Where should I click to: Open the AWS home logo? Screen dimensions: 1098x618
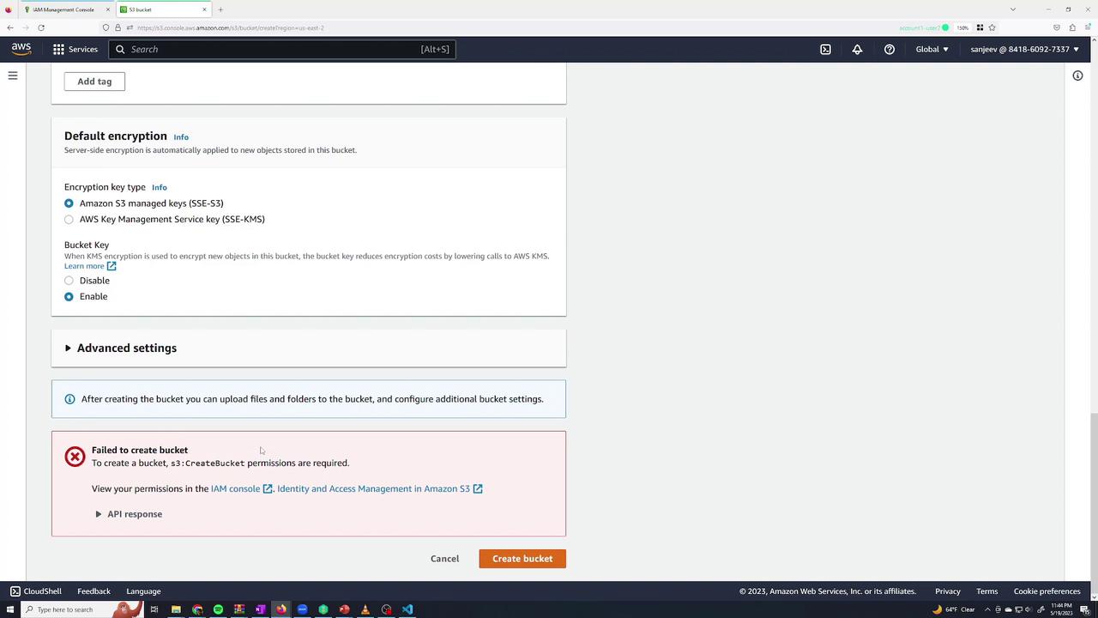pyautogui.click(x=21, y=49)
